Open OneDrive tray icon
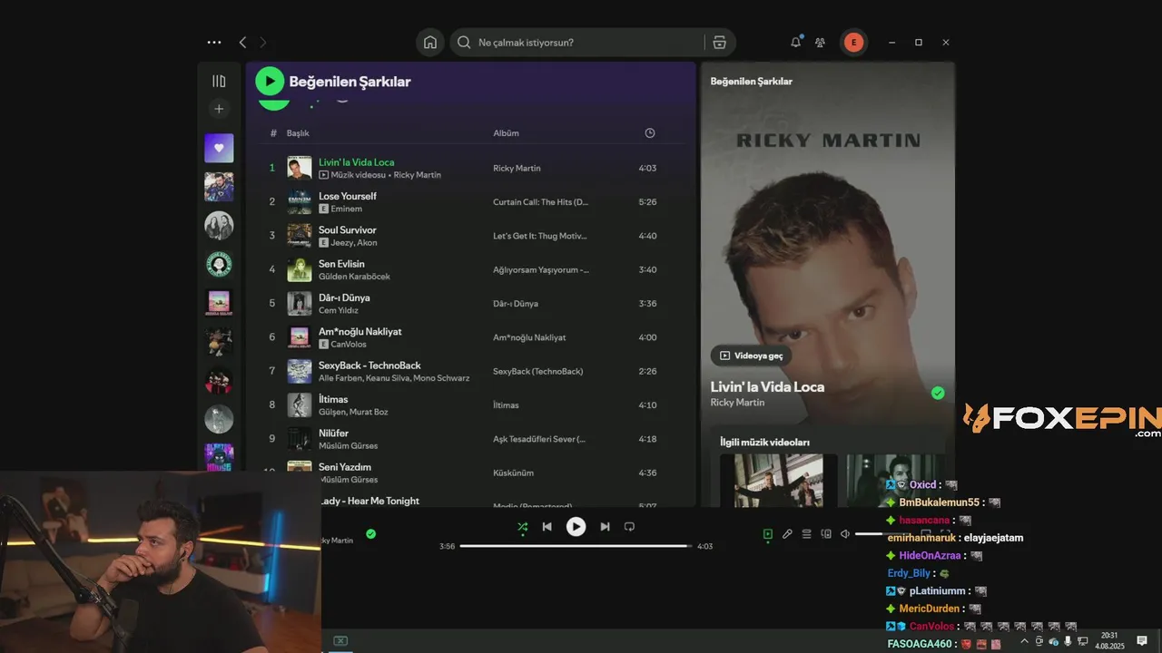The image size is (1162, 653). (x=1054, y=641)
